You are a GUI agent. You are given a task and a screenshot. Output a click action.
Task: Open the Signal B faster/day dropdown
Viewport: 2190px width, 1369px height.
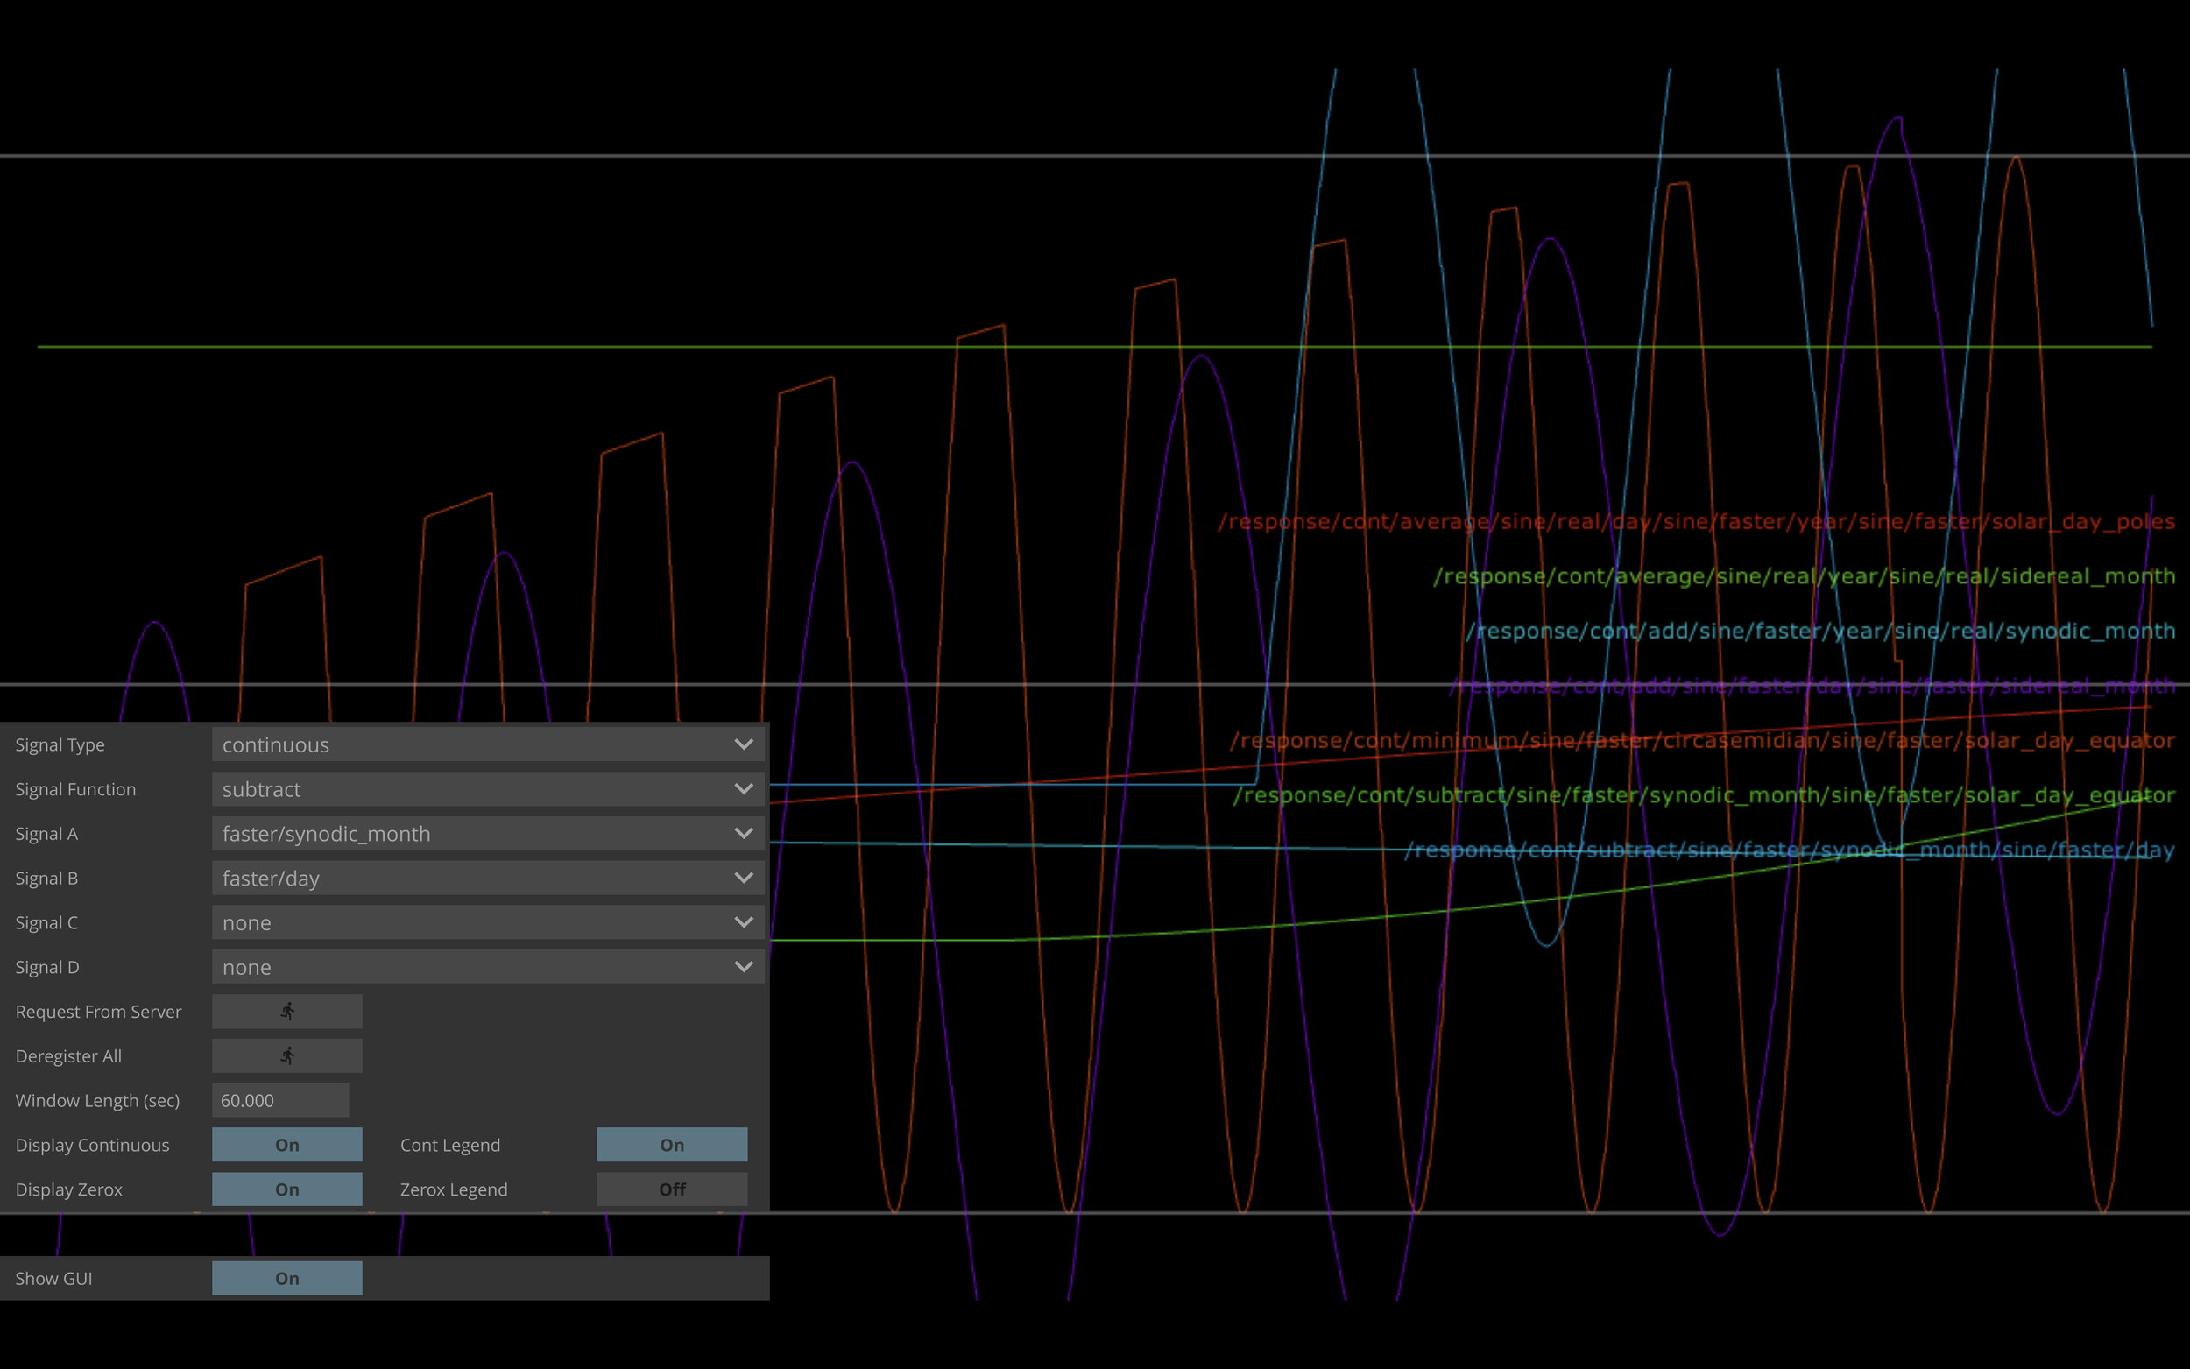pyautogui.click(x=487, y=878)
